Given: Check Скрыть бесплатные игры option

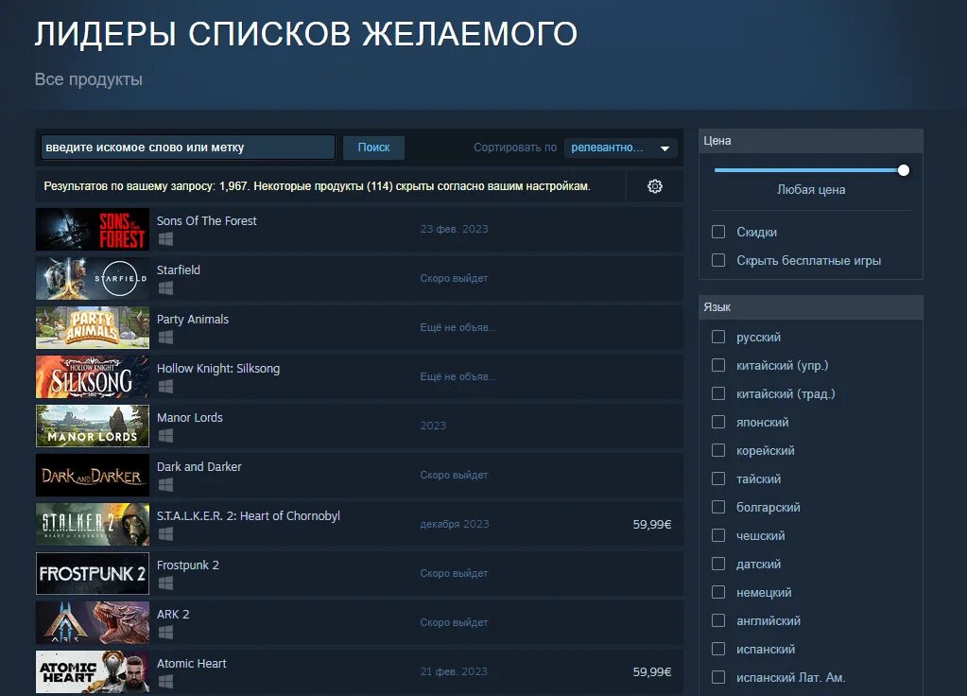Looking at the screenshot, I should pos(718,260).
